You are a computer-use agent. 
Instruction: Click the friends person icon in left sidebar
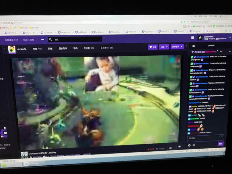5,128
